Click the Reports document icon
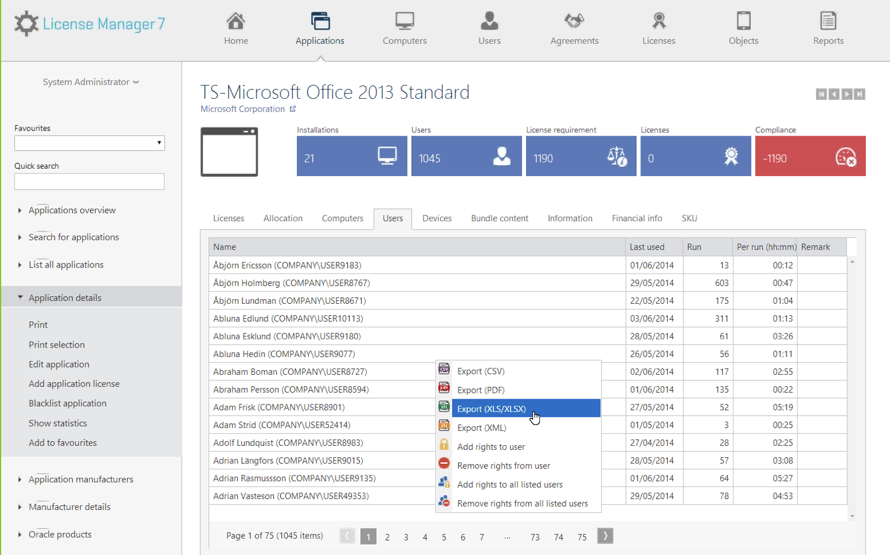 coord(828,21)
